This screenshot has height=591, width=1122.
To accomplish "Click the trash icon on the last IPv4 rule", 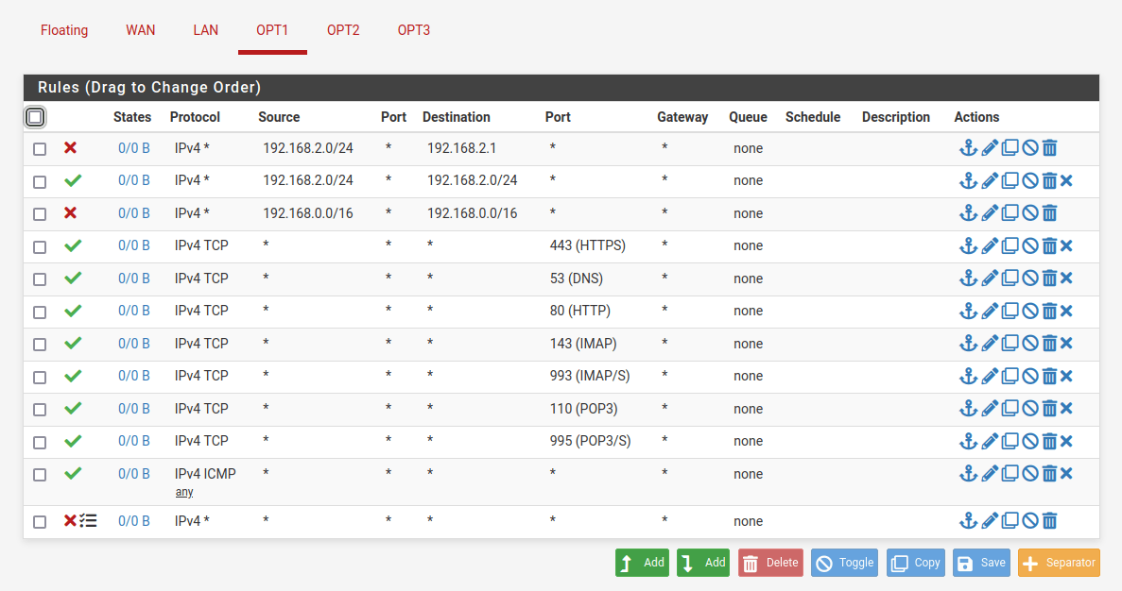I will click(x=1049, y=520).
